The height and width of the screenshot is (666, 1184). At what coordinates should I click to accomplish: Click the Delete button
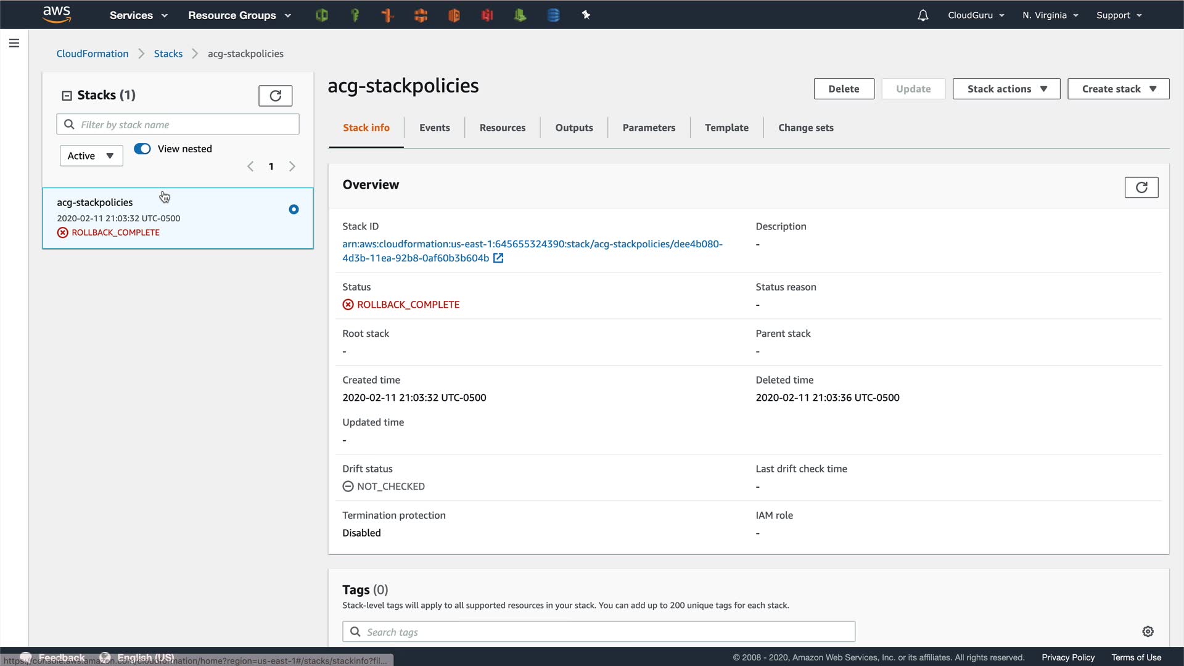pos(844,89)
